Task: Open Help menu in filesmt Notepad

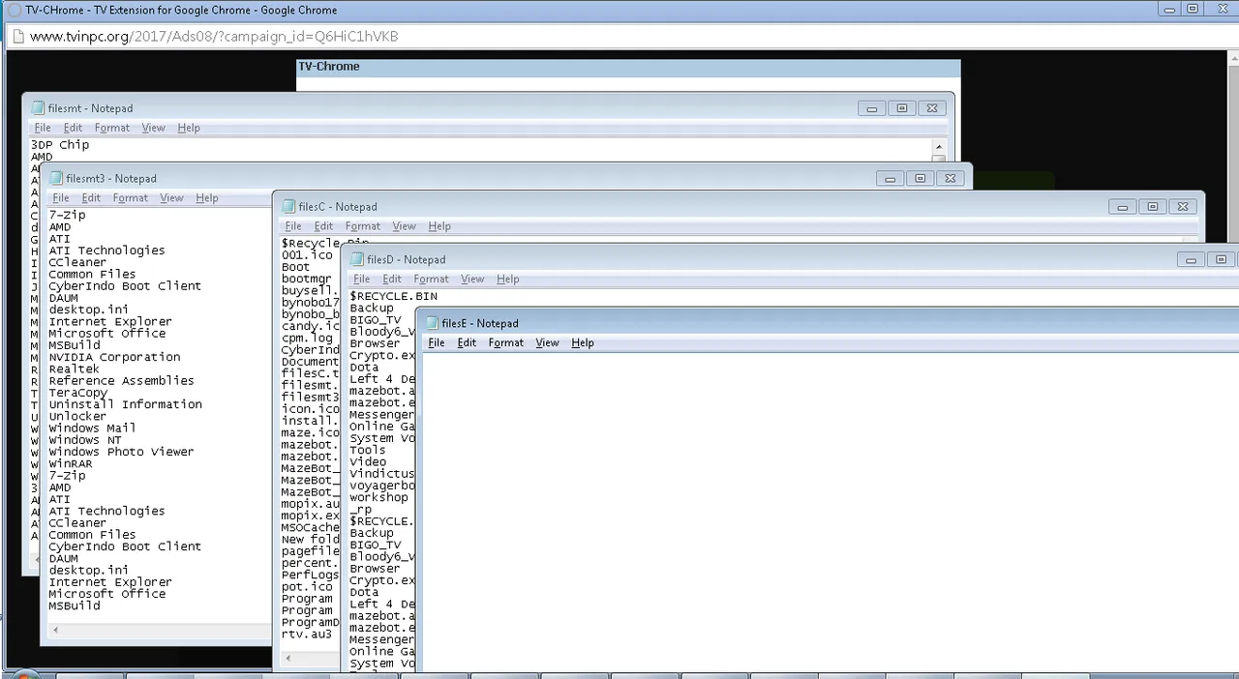Action: tap(189, 128)
